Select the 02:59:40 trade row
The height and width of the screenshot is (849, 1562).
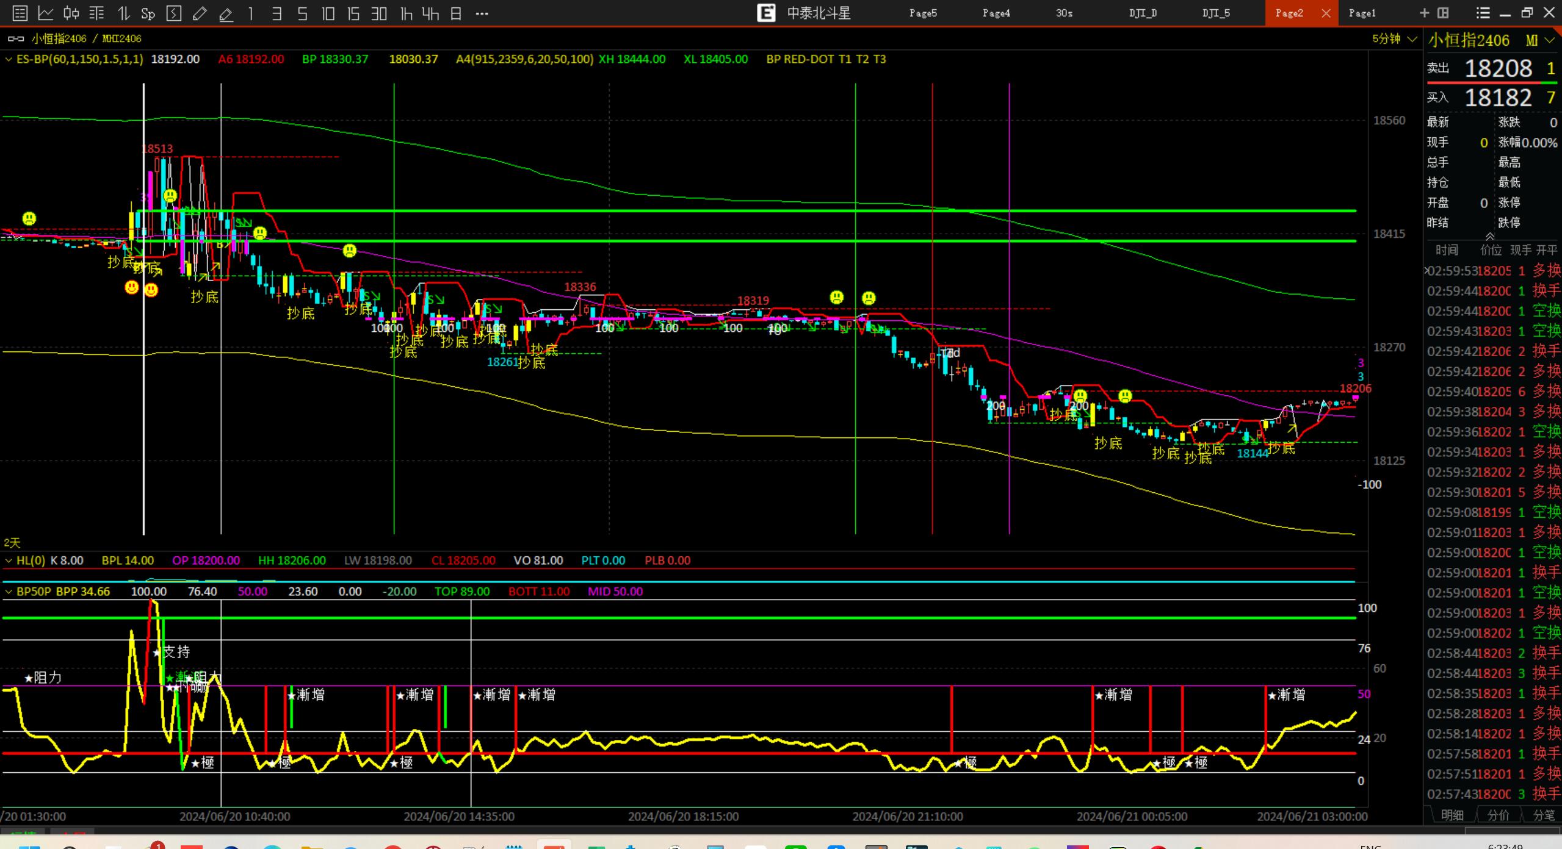[x=1493, y=392]
